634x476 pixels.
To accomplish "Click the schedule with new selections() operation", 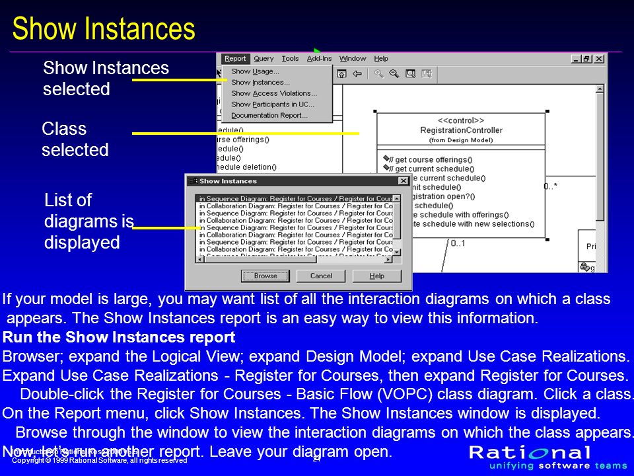I will click(473, 224).
